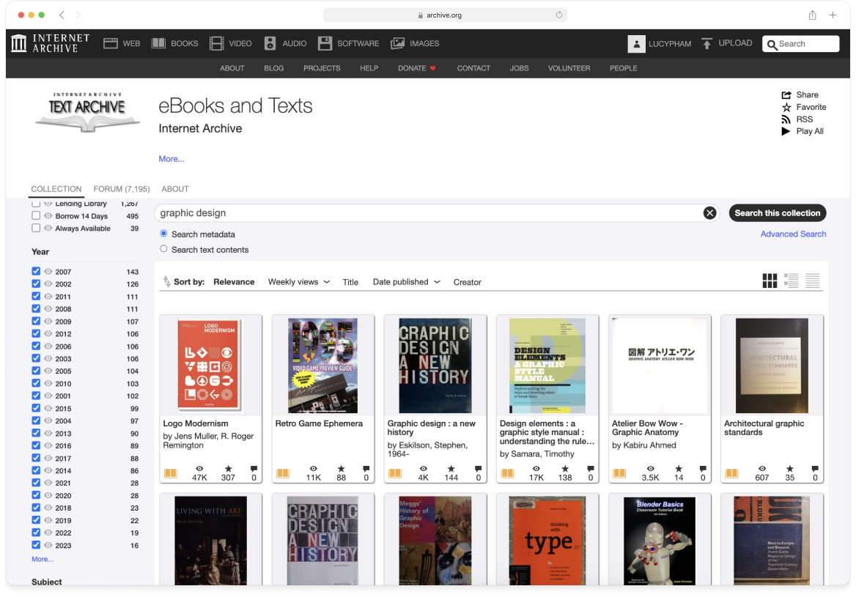The height and width of the screenshot is (597, 856).
Task: Expand the year list with More link
Action: coord(43,559)
